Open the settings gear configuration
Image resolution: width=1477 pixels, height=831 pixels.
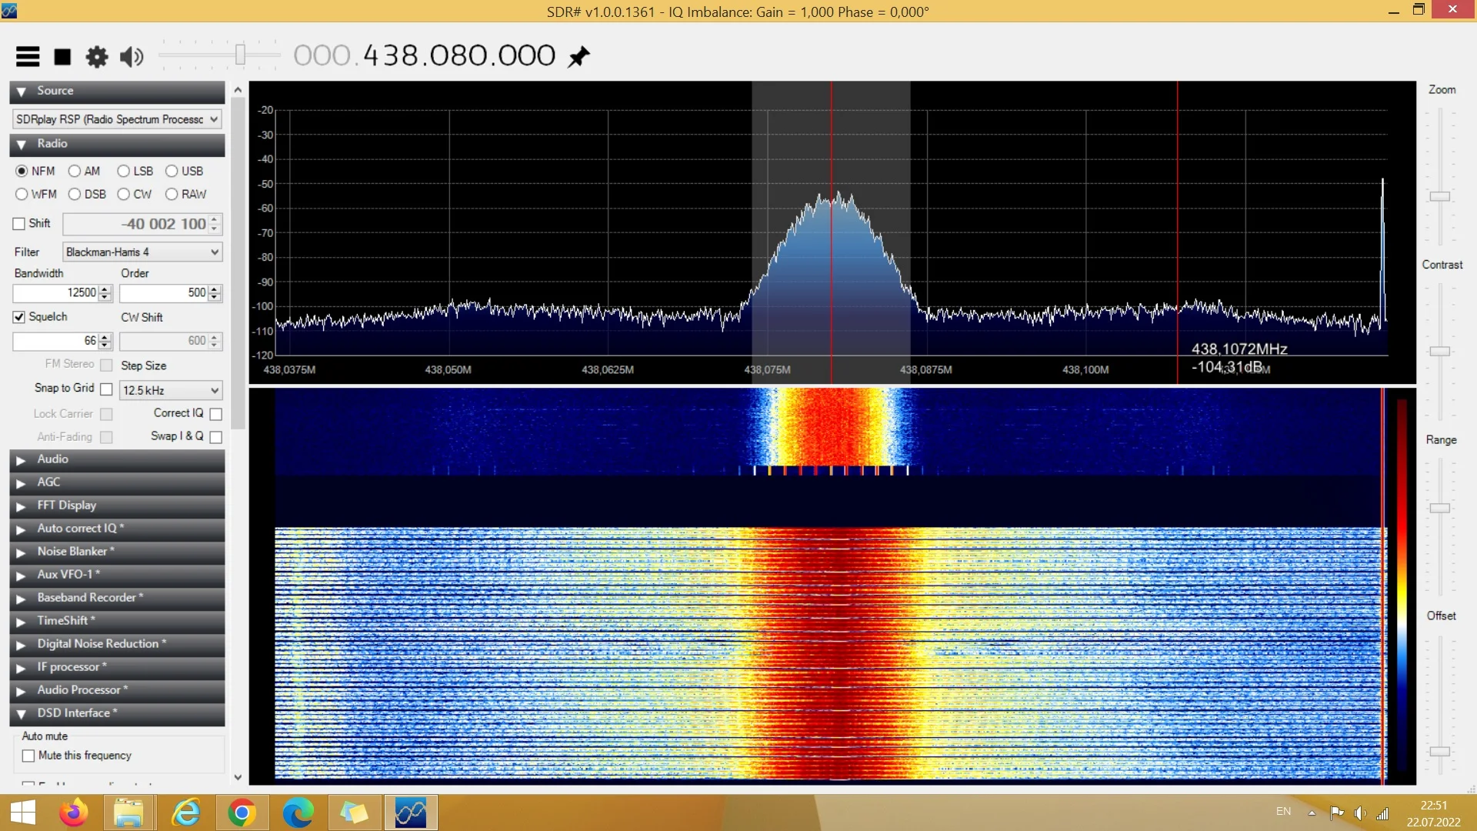[x=97, y=56]
